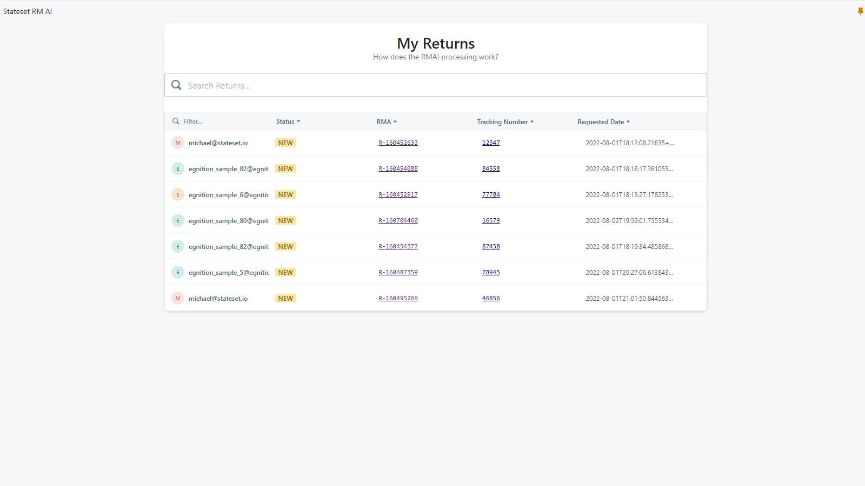Follow tracking number link 77784

click(491, 194)
